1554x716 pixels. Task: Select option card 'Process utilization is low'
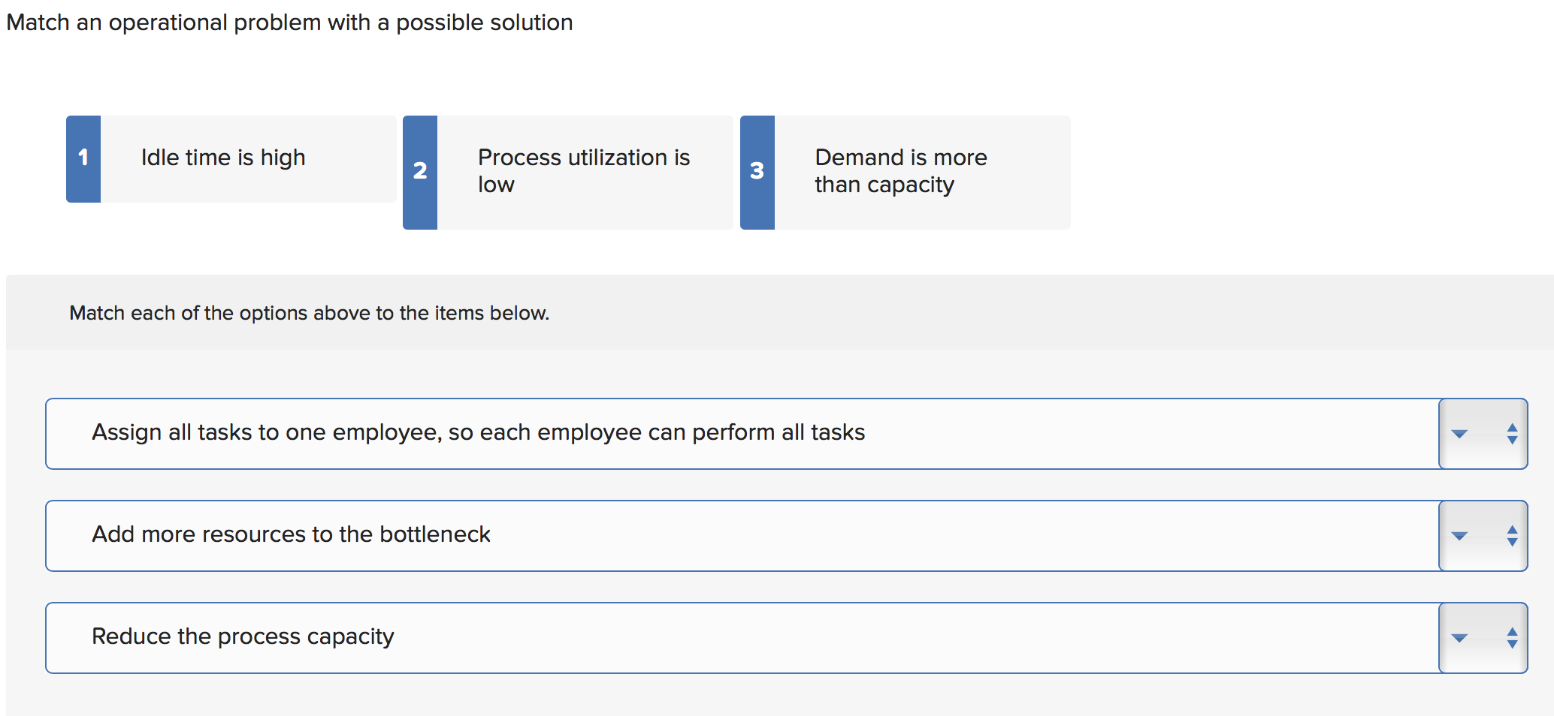click(x=584, y=171)
